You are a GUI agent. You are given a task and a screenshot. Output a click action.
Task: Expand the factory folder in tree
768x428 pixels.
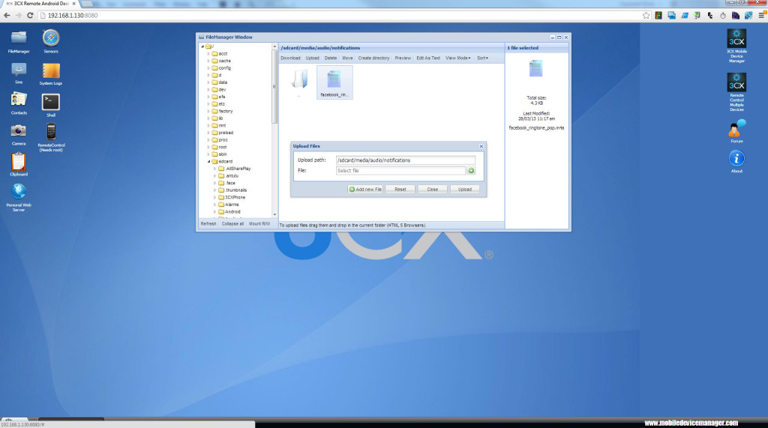pyautogui.click(x=208, y=111)
